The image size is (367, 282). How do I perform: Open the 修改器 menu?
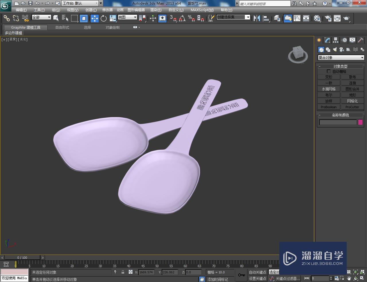click(108, 10)
